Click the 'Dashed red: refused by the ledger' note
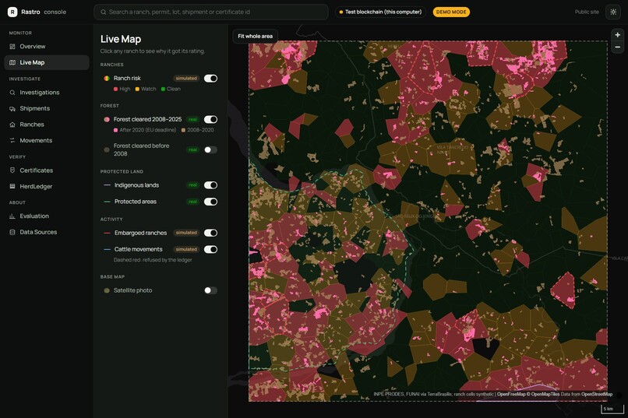 point(153,260)
